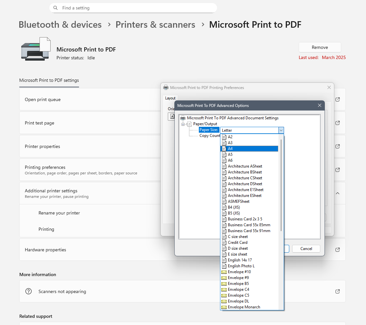Collapse the Paper/Output tree node
The height and width of the screenshot is (325, 366).
coord(183,124)
